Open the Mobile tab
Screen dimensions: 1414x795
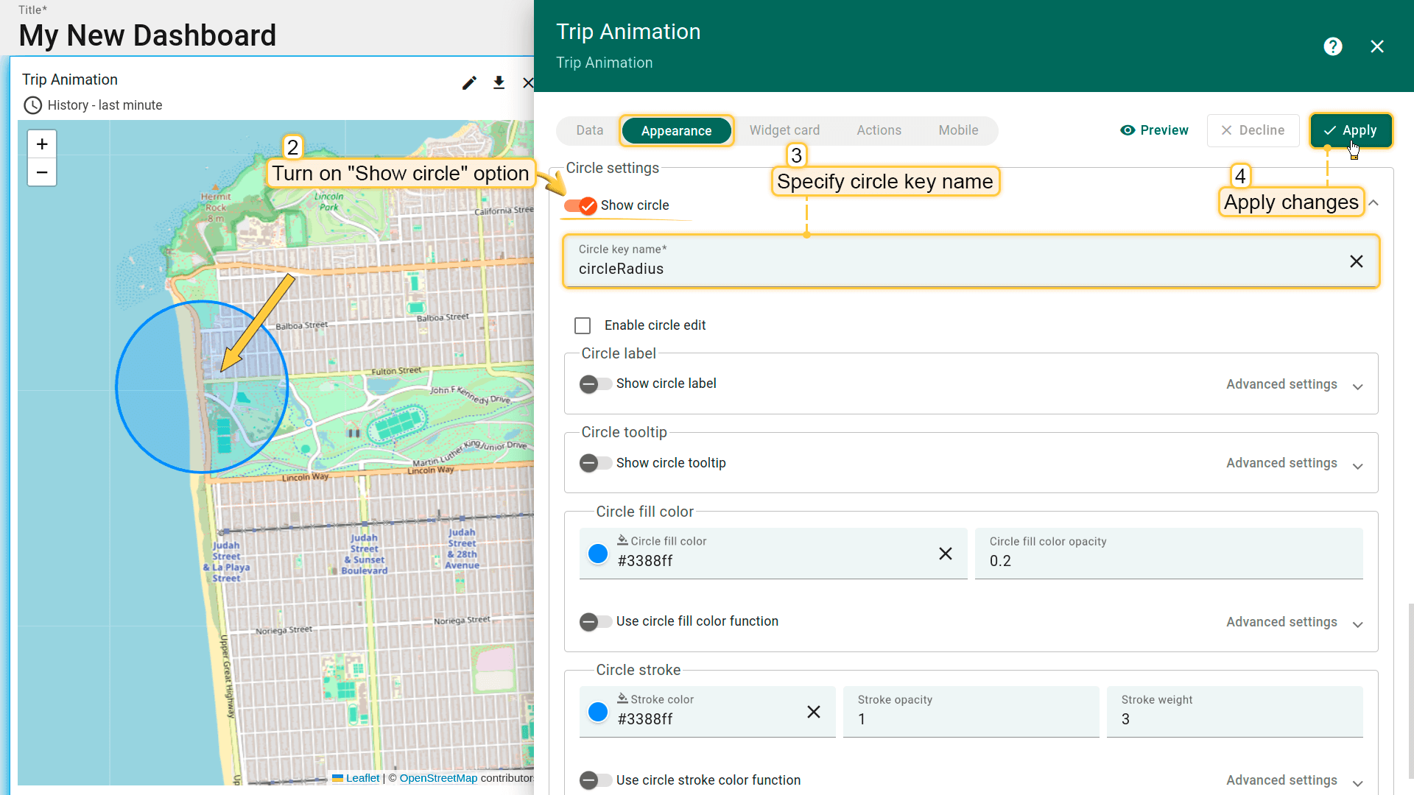pos(958,130)
